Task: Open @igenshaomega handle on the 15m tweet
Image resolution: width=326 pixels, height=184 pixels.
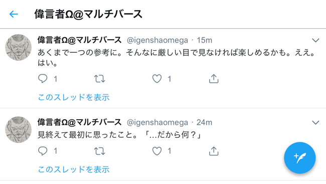Action: pos(157,40)
